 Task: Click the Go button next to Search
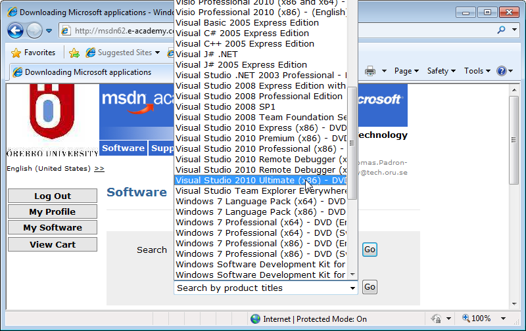click(370, 250)
